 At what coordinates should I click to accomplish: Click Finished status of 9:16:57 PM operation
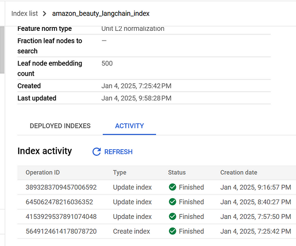pos(191,187)
